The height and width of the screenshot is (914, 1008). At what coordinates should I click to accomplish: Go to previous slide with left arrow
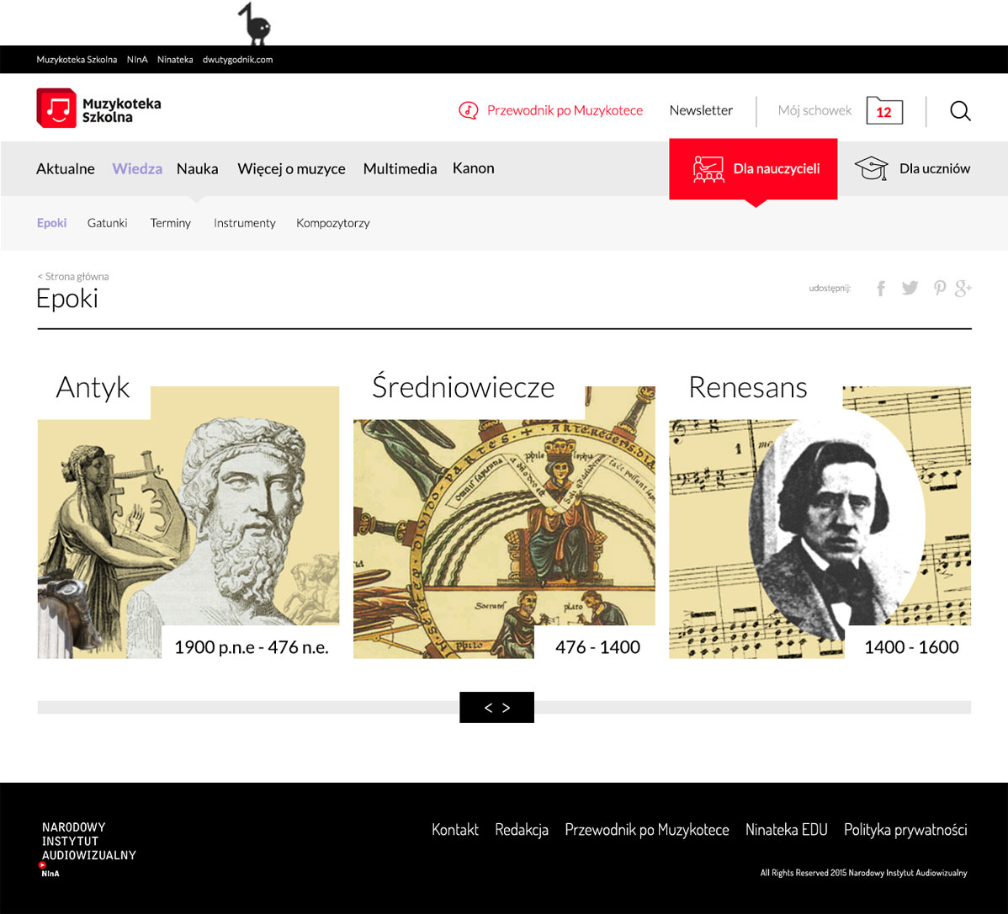click(488, 708)
